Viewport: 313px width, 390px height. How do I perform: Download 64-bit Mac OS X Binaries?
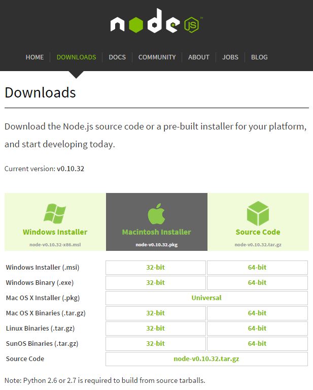pos(257,313)
